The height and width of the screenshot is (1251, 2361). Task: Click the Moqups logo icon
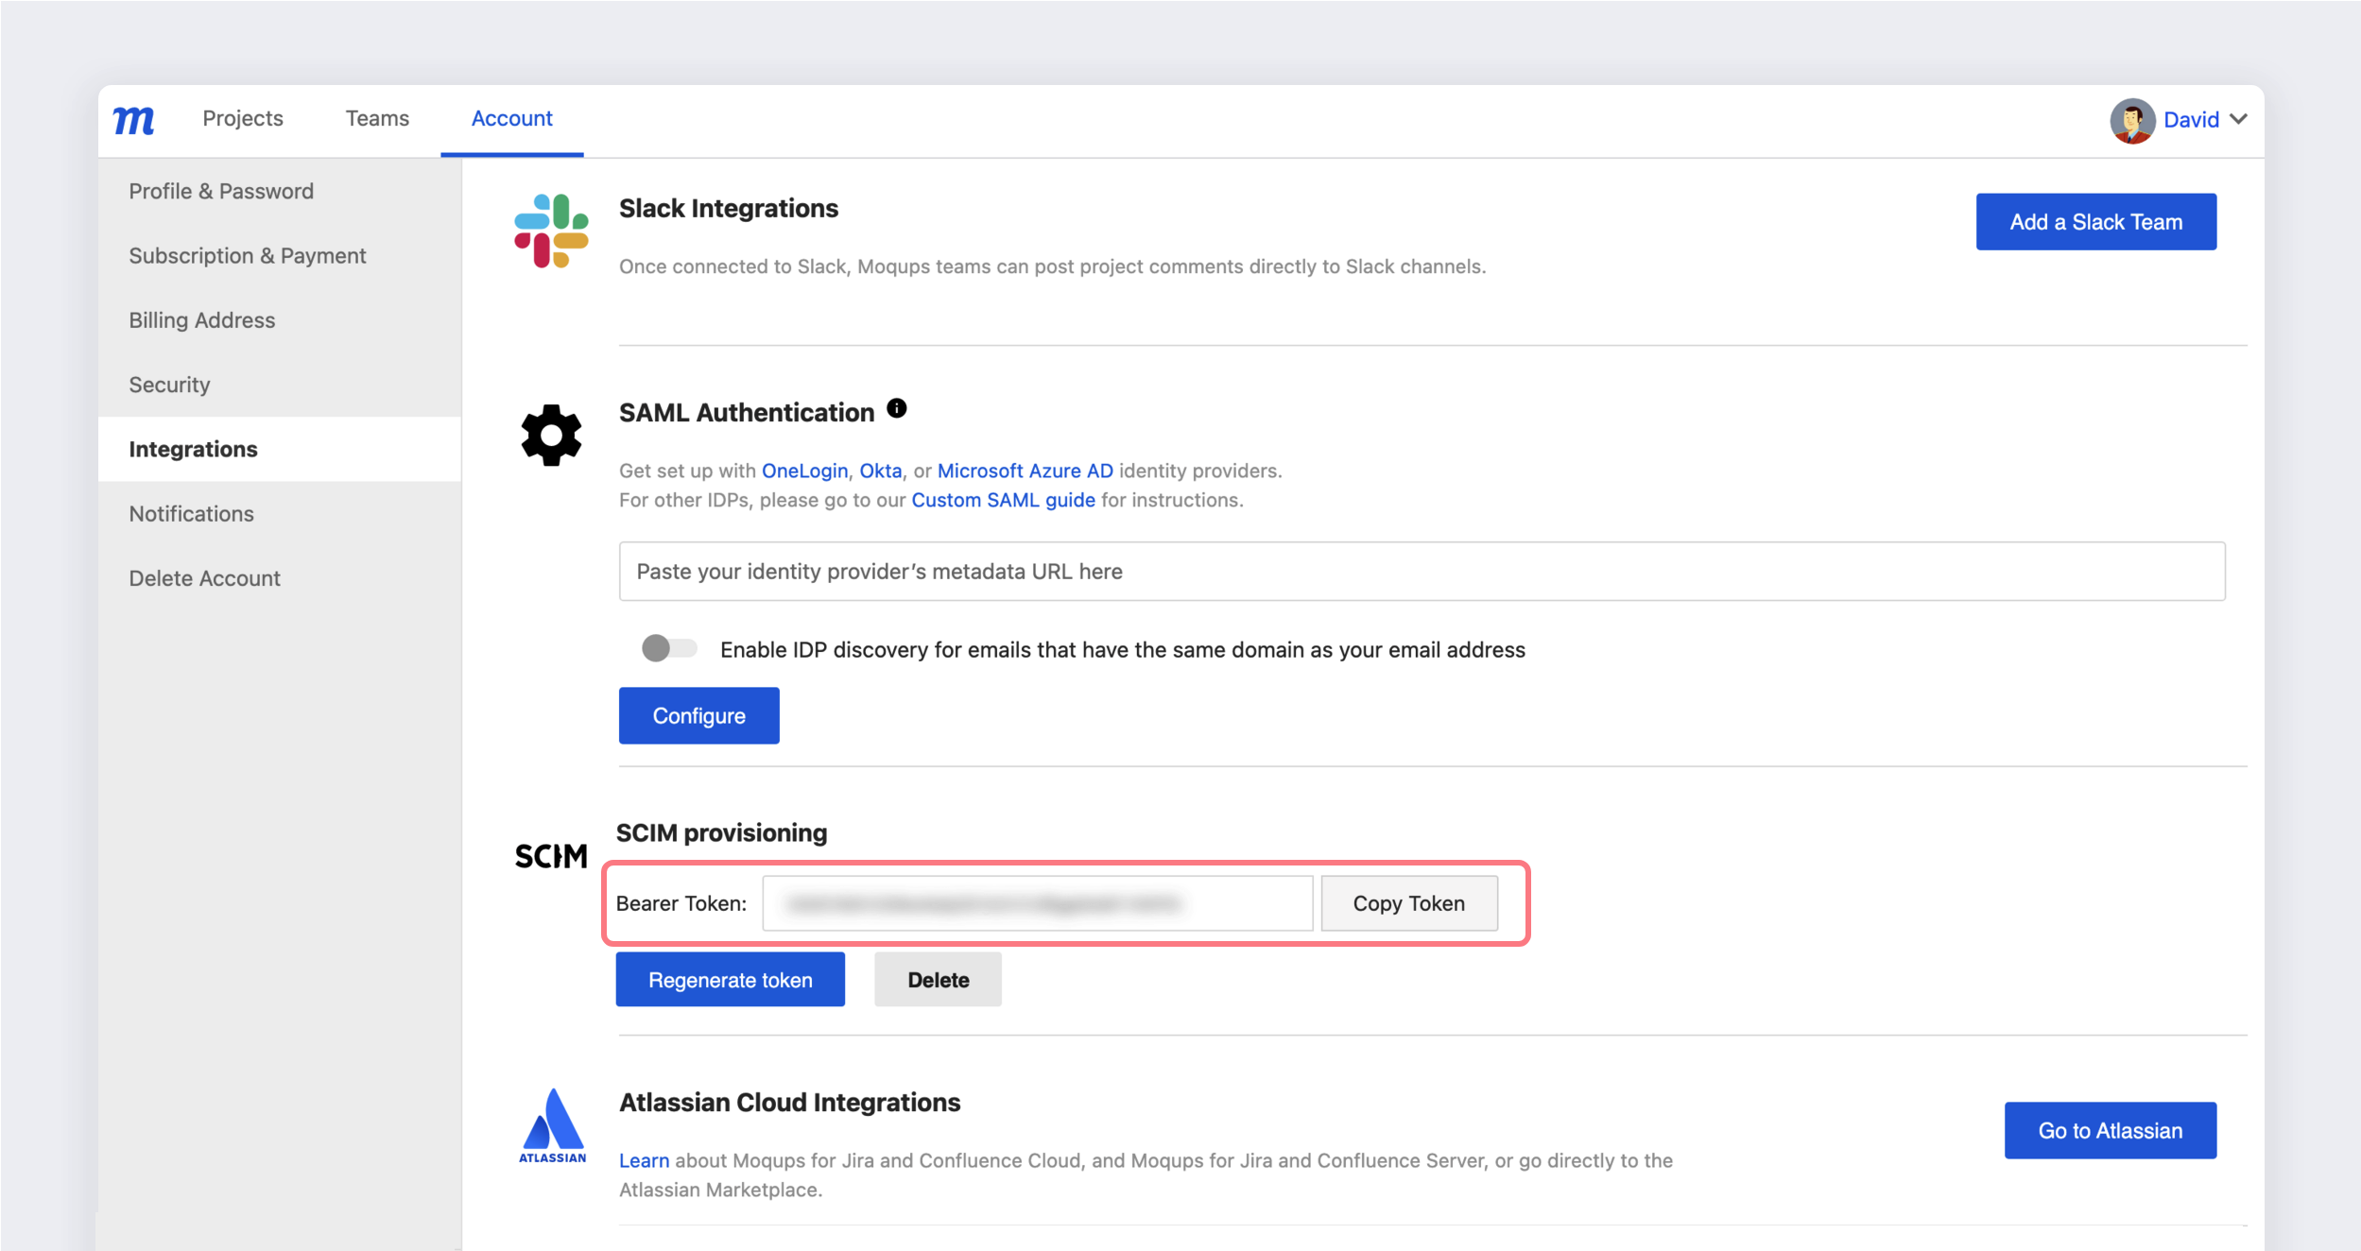click(x=133, y=120)
